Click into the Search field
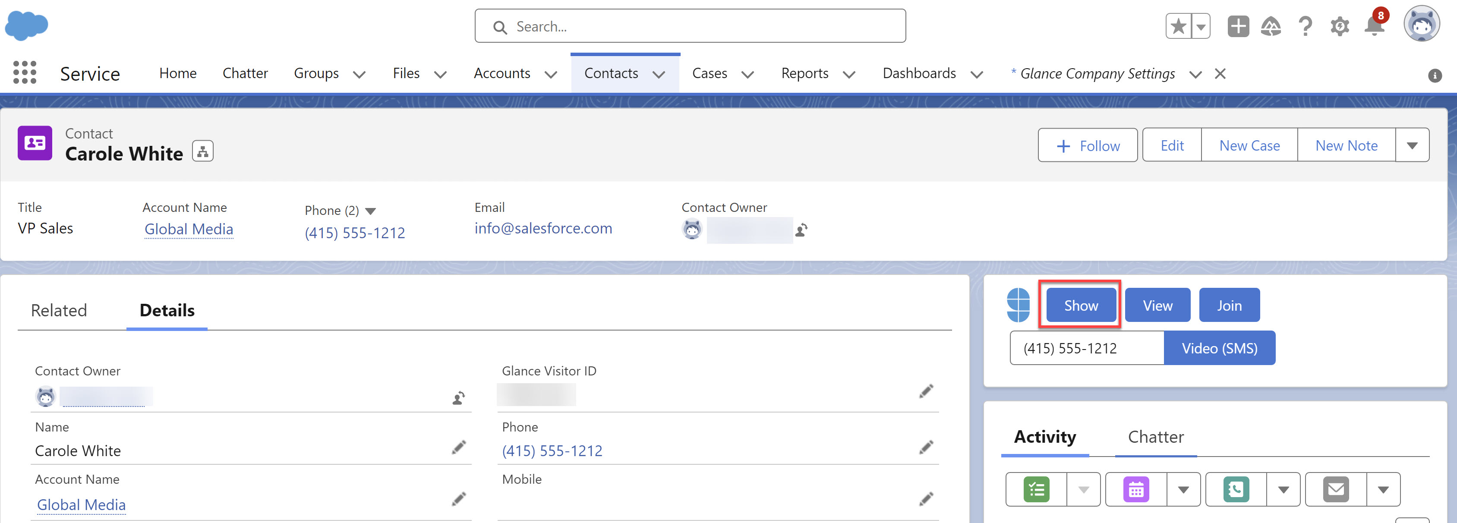Viewport: 1457px width, 523px height. [690, 26]
